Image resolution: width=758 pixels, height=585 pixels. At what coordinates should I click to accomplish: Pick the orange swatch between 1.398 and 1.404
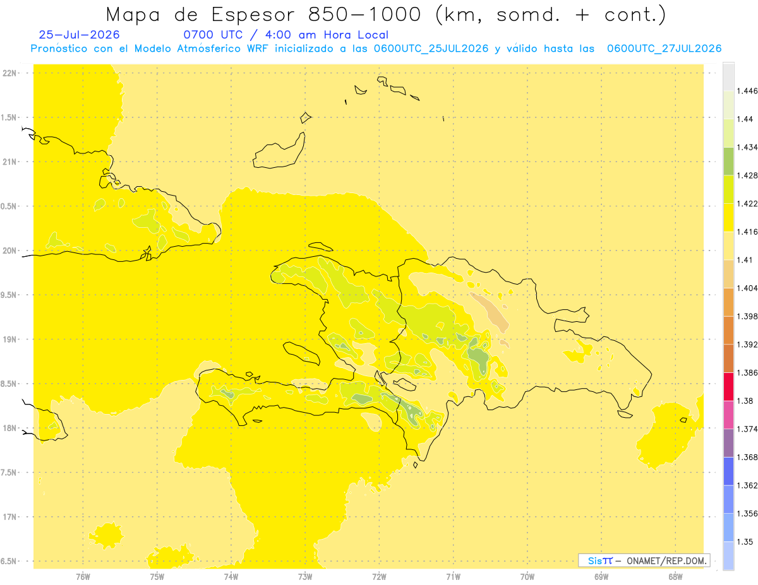tap(728, 302)
